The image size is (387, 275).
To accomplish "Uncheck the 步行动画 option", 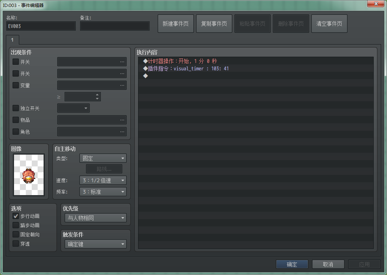I will (16, 216).
